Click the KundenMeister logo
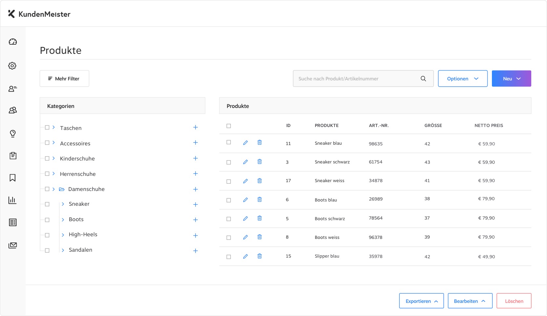This screenshot has height=316, width=547. click(x=39, y=14)
